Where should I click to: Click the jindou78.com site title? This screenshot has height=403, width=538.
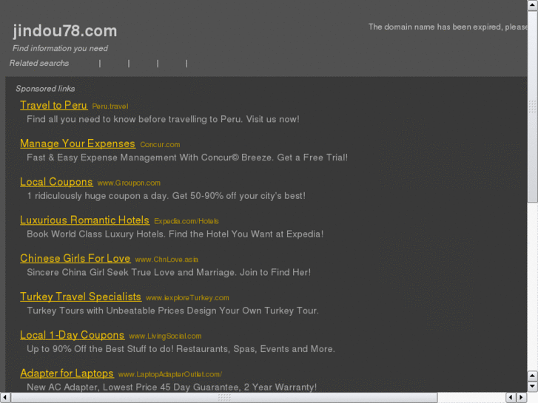(x=65, y=31)
